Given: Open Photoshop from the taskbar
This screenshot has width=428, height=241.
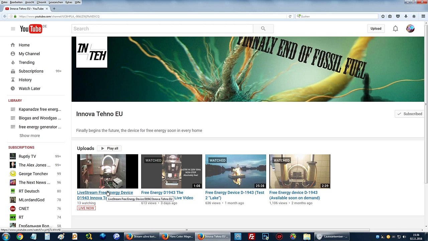Looking at the screenshot, I should (x=265, y=237).
